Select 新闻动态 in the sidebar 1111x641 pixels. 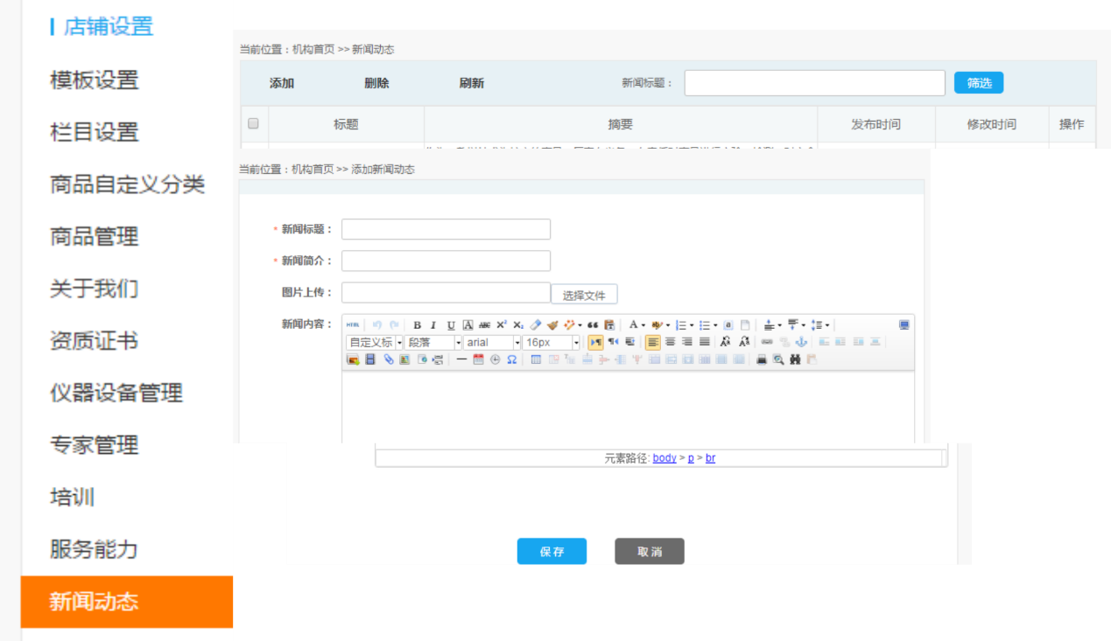click(127, 602)
